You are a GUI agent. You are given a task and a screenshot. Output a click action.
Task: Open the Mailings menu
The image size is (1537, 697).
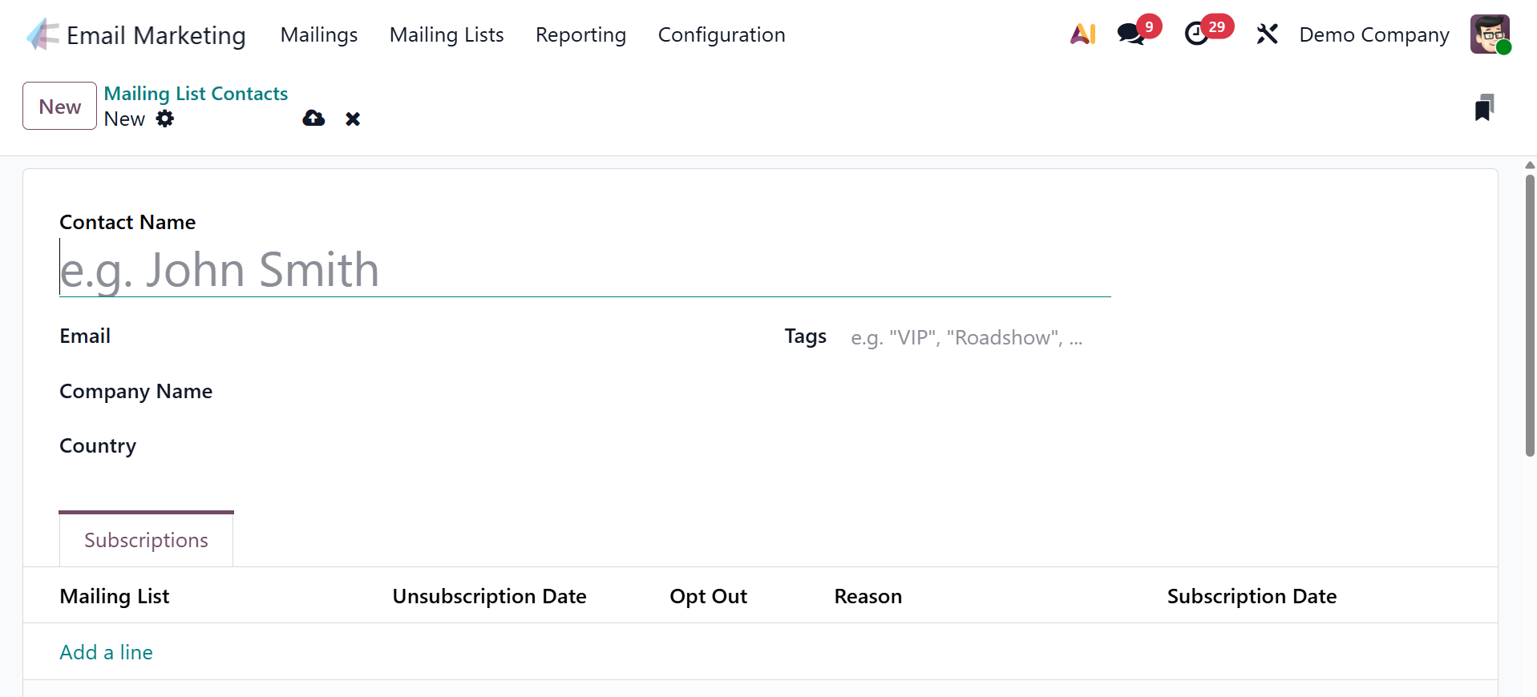click(319, 35)
